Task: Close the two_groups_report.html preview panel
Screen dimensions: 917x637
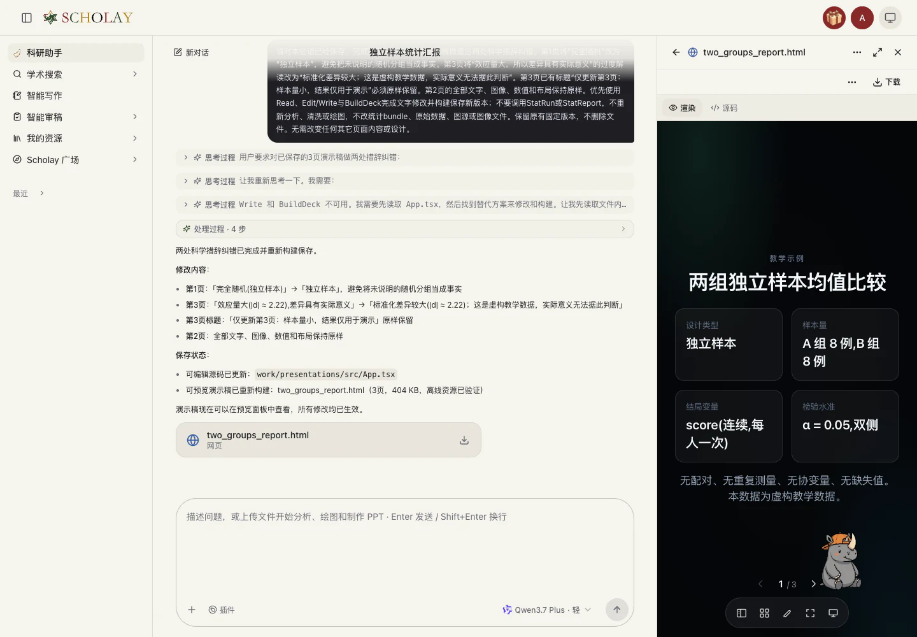Action: point(898,52)
